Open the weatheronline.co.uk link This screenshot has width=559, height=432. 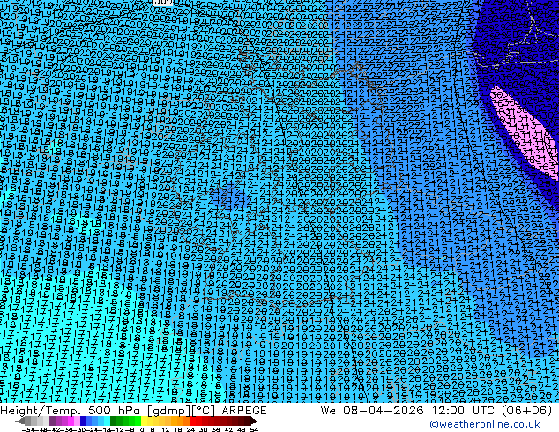(485, 424)
